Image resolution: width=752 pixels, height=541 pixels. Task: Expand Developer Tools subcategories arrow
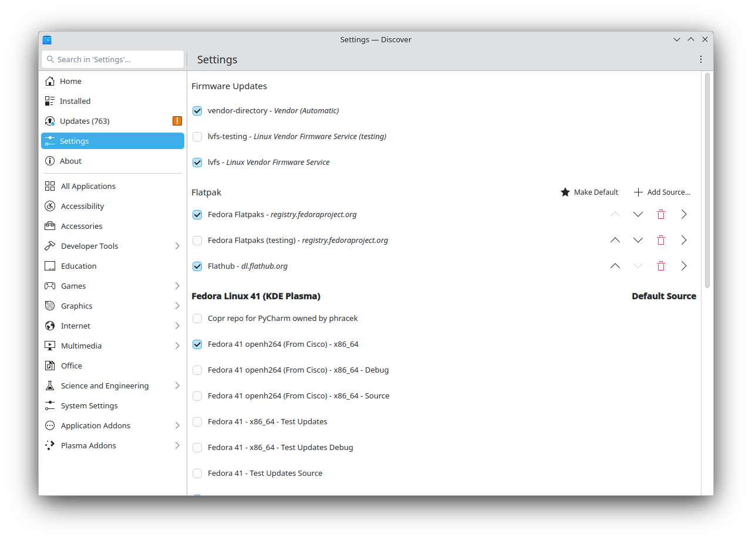[x=177, y=246]
